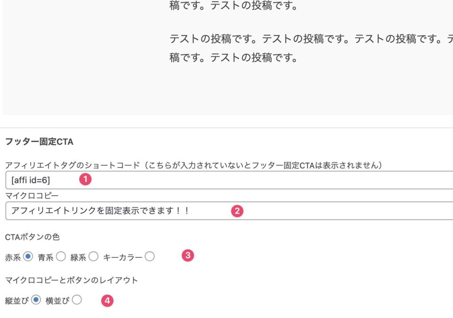Select the 緑系 color radio button

click(x=93, y=256)
